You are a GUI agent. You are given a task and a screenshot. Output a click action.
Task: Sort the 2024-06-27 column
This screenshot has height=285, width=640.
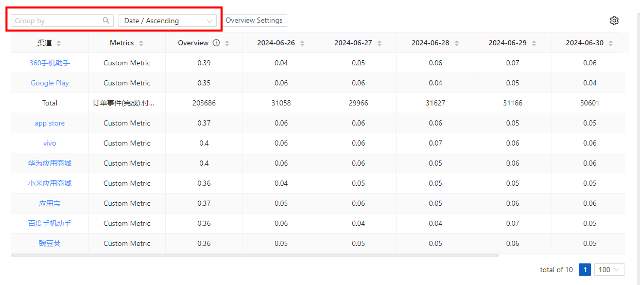(x=379, y=43)
